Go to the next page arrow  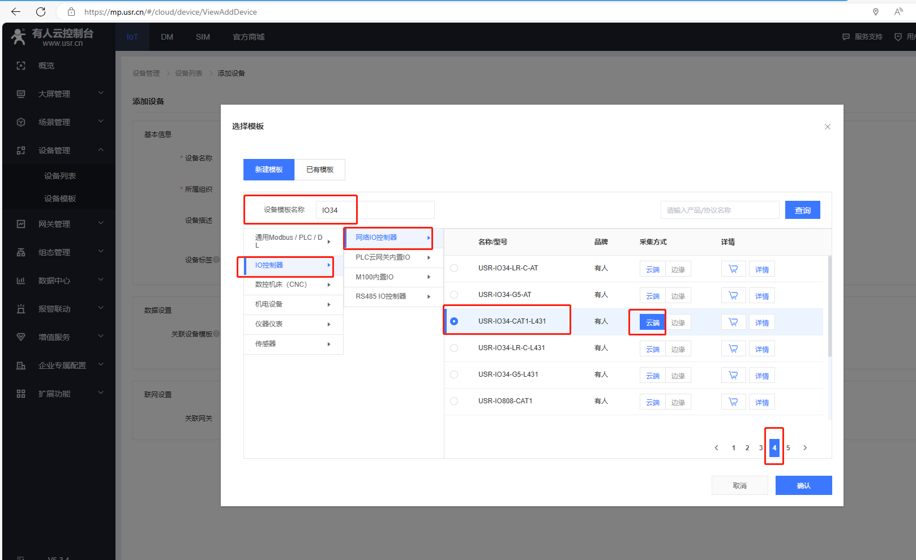(x=804, y=448)
